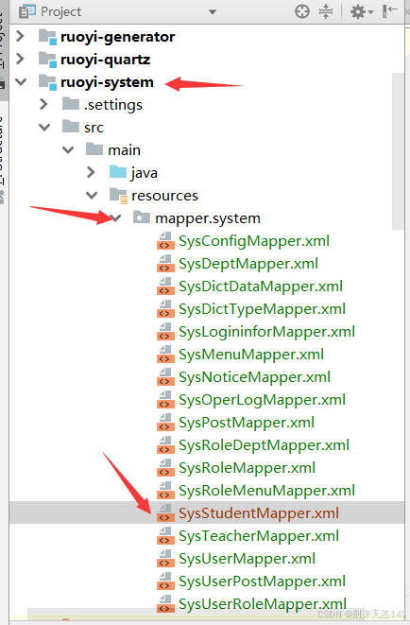Select the main folder
Screen dimensions: 410x625
(124, 150)
